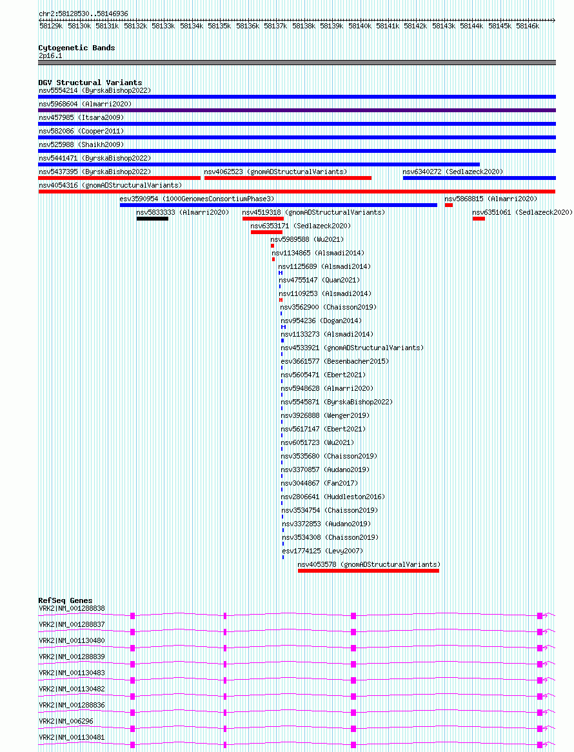
Task: Select nsv954236 (Dogan2014) label
Action: coord(321,321)
